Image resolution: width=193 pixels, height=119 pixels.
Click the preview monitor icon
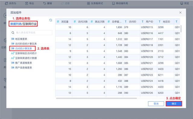tap(182, 3)
